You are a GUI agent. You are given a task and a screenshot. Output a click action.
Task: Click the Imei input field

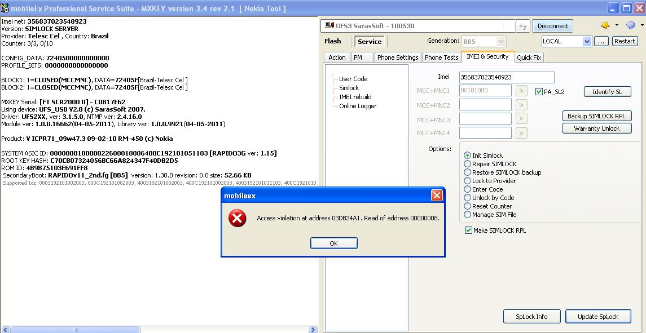(507, 77)
